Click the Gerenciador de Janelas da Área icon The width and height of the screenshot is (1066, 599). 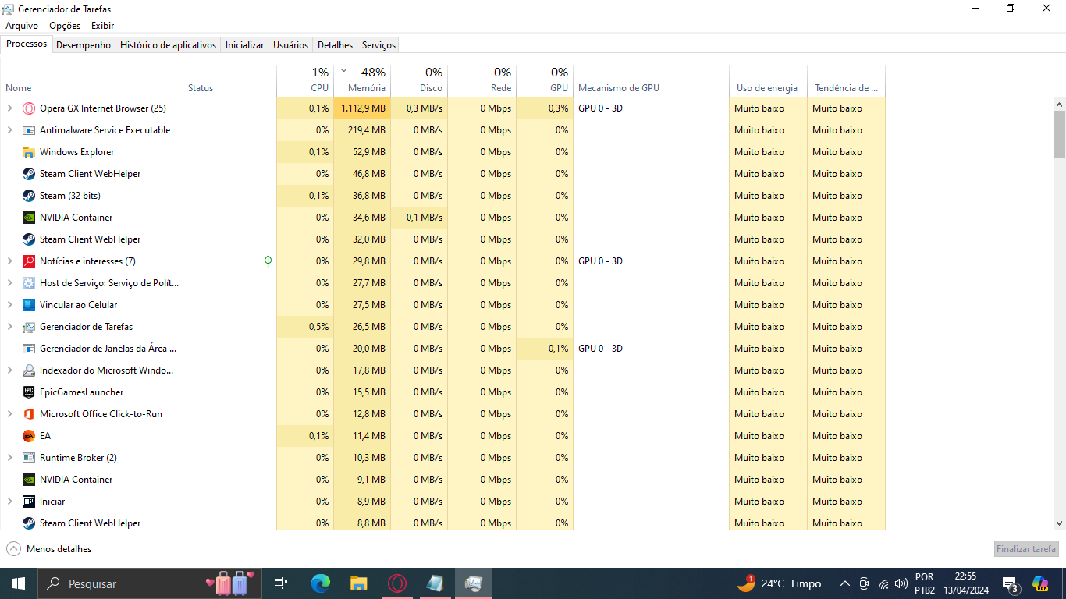29,349
